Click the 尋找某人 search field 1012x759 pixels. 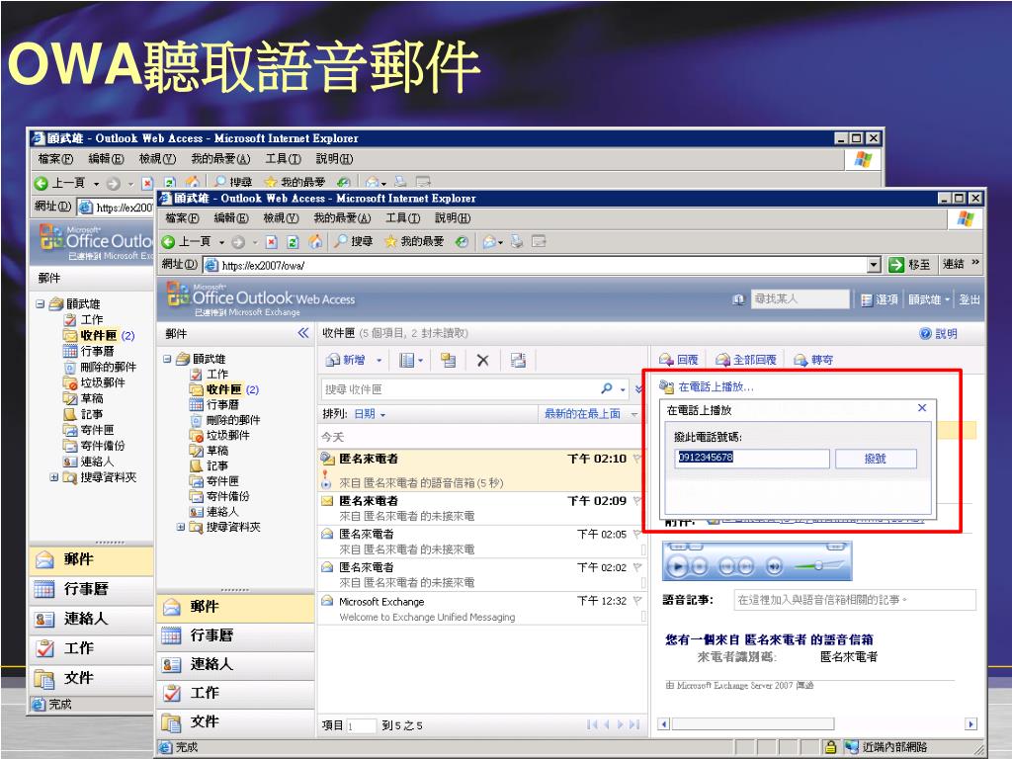[x=801, y=299]
